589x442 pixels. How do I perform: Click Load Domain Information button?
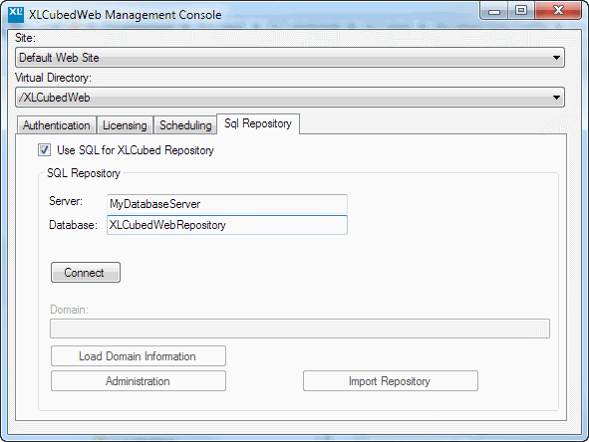click(x=139, y=356)
